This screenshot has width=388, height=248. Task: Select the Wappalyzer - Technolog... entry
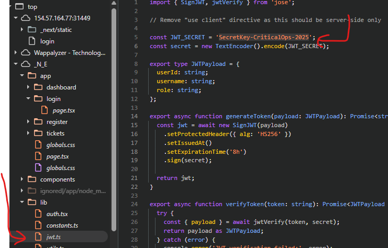tap(70, 53)
